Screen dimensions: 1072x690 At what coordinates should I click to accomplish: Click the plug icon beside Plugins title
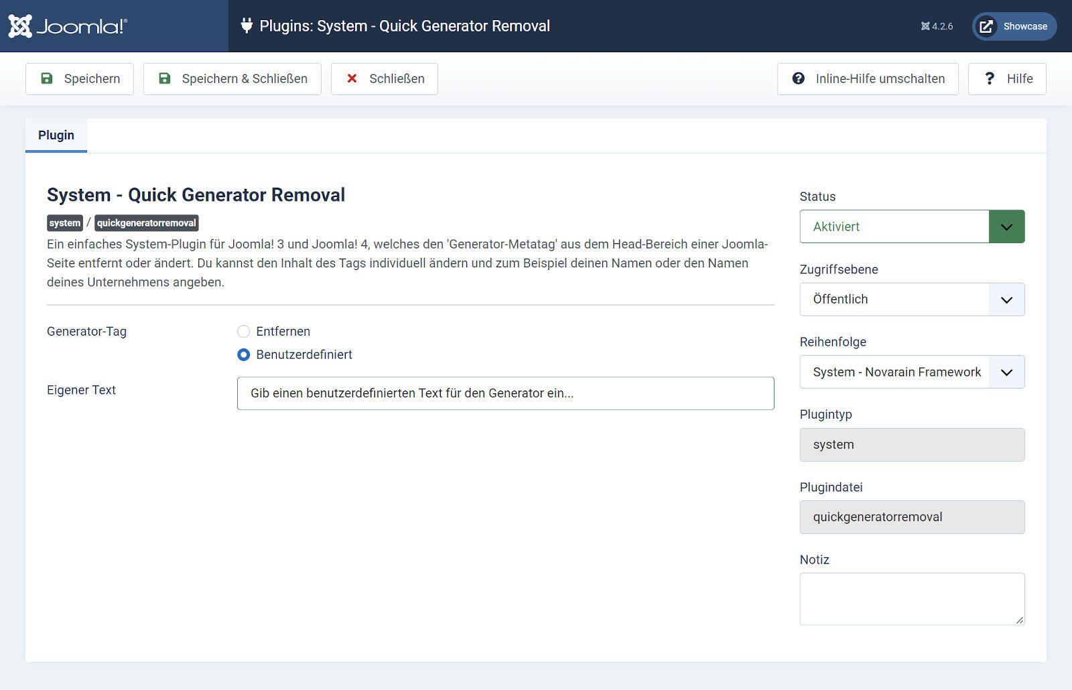[247, 26]
